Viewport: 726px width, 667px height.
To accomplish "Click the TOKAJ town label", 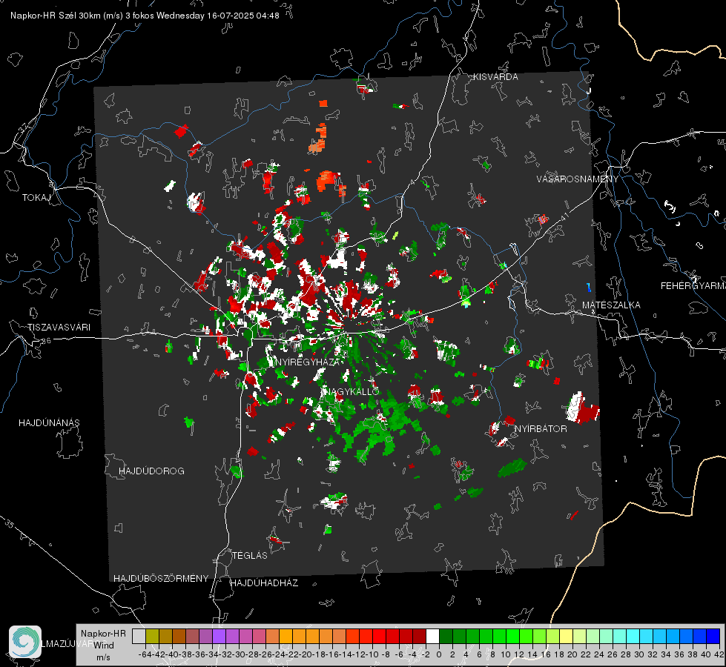I will point(36,198).
